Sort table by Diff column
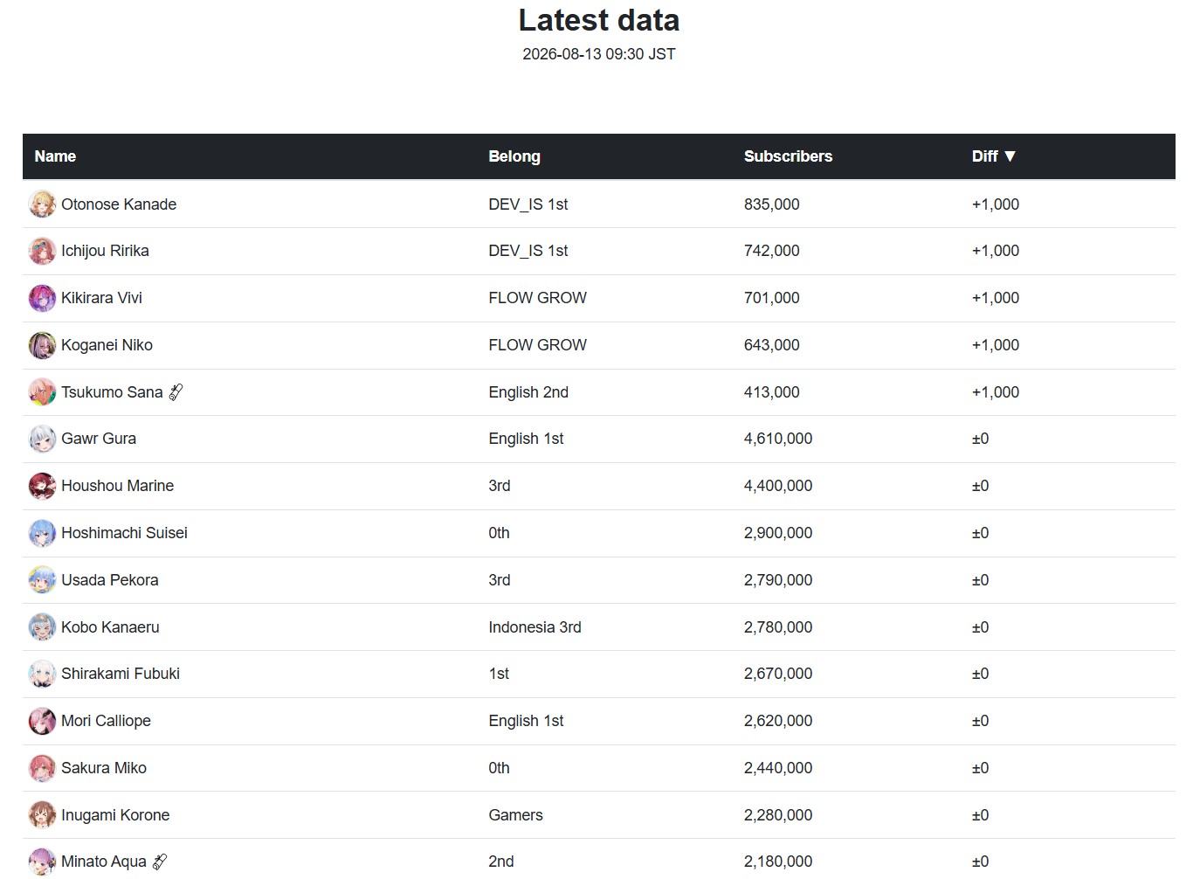The image size is (1200, 879). pos(993,156)
